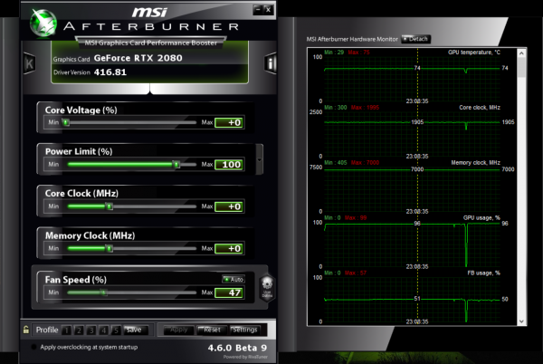Open the Settings dialog
Image resolution: width=543 pixels, height=364 pixels.
[x=245, y=330]
